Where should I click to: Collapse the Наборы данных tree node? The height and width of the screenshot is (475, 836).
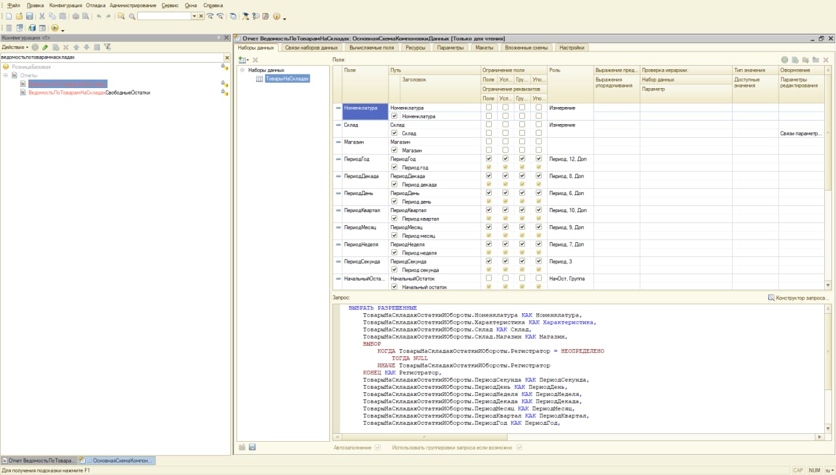242,70
